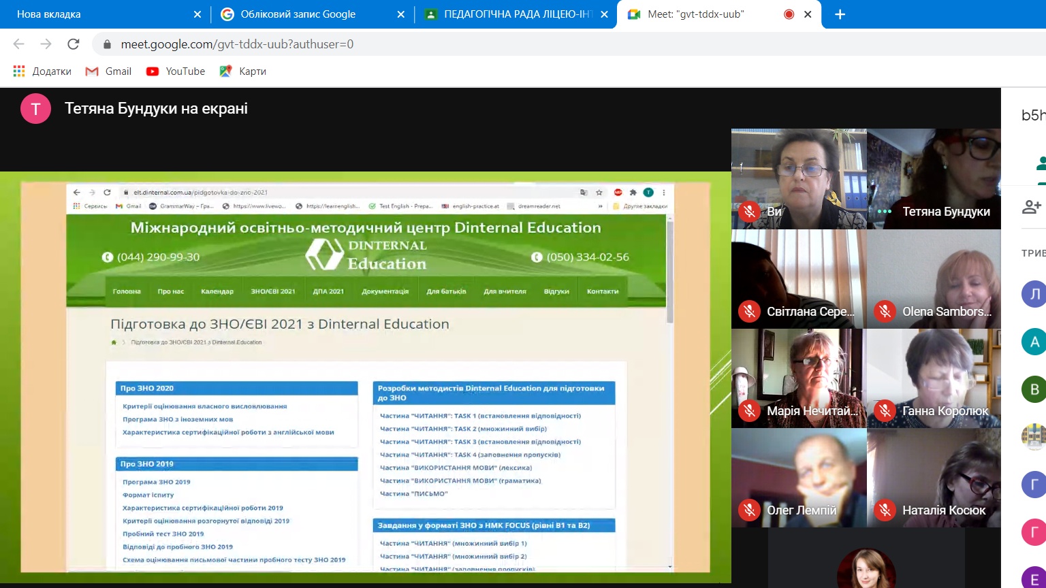
Task: Select Олег Лемпій video tile
Action: point(799,478)
